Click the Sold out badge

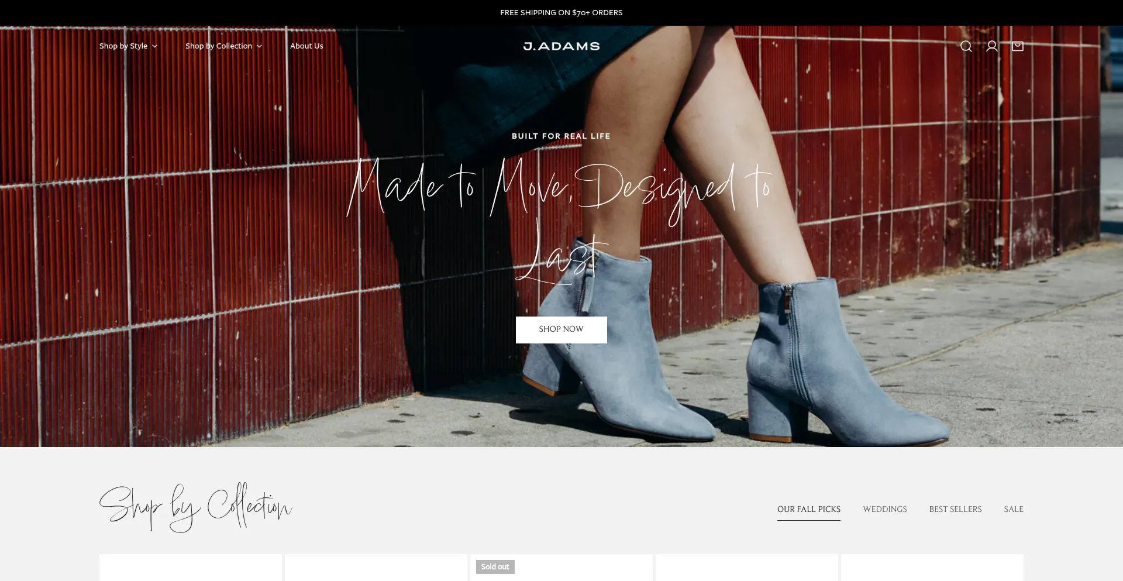point(495,567)
